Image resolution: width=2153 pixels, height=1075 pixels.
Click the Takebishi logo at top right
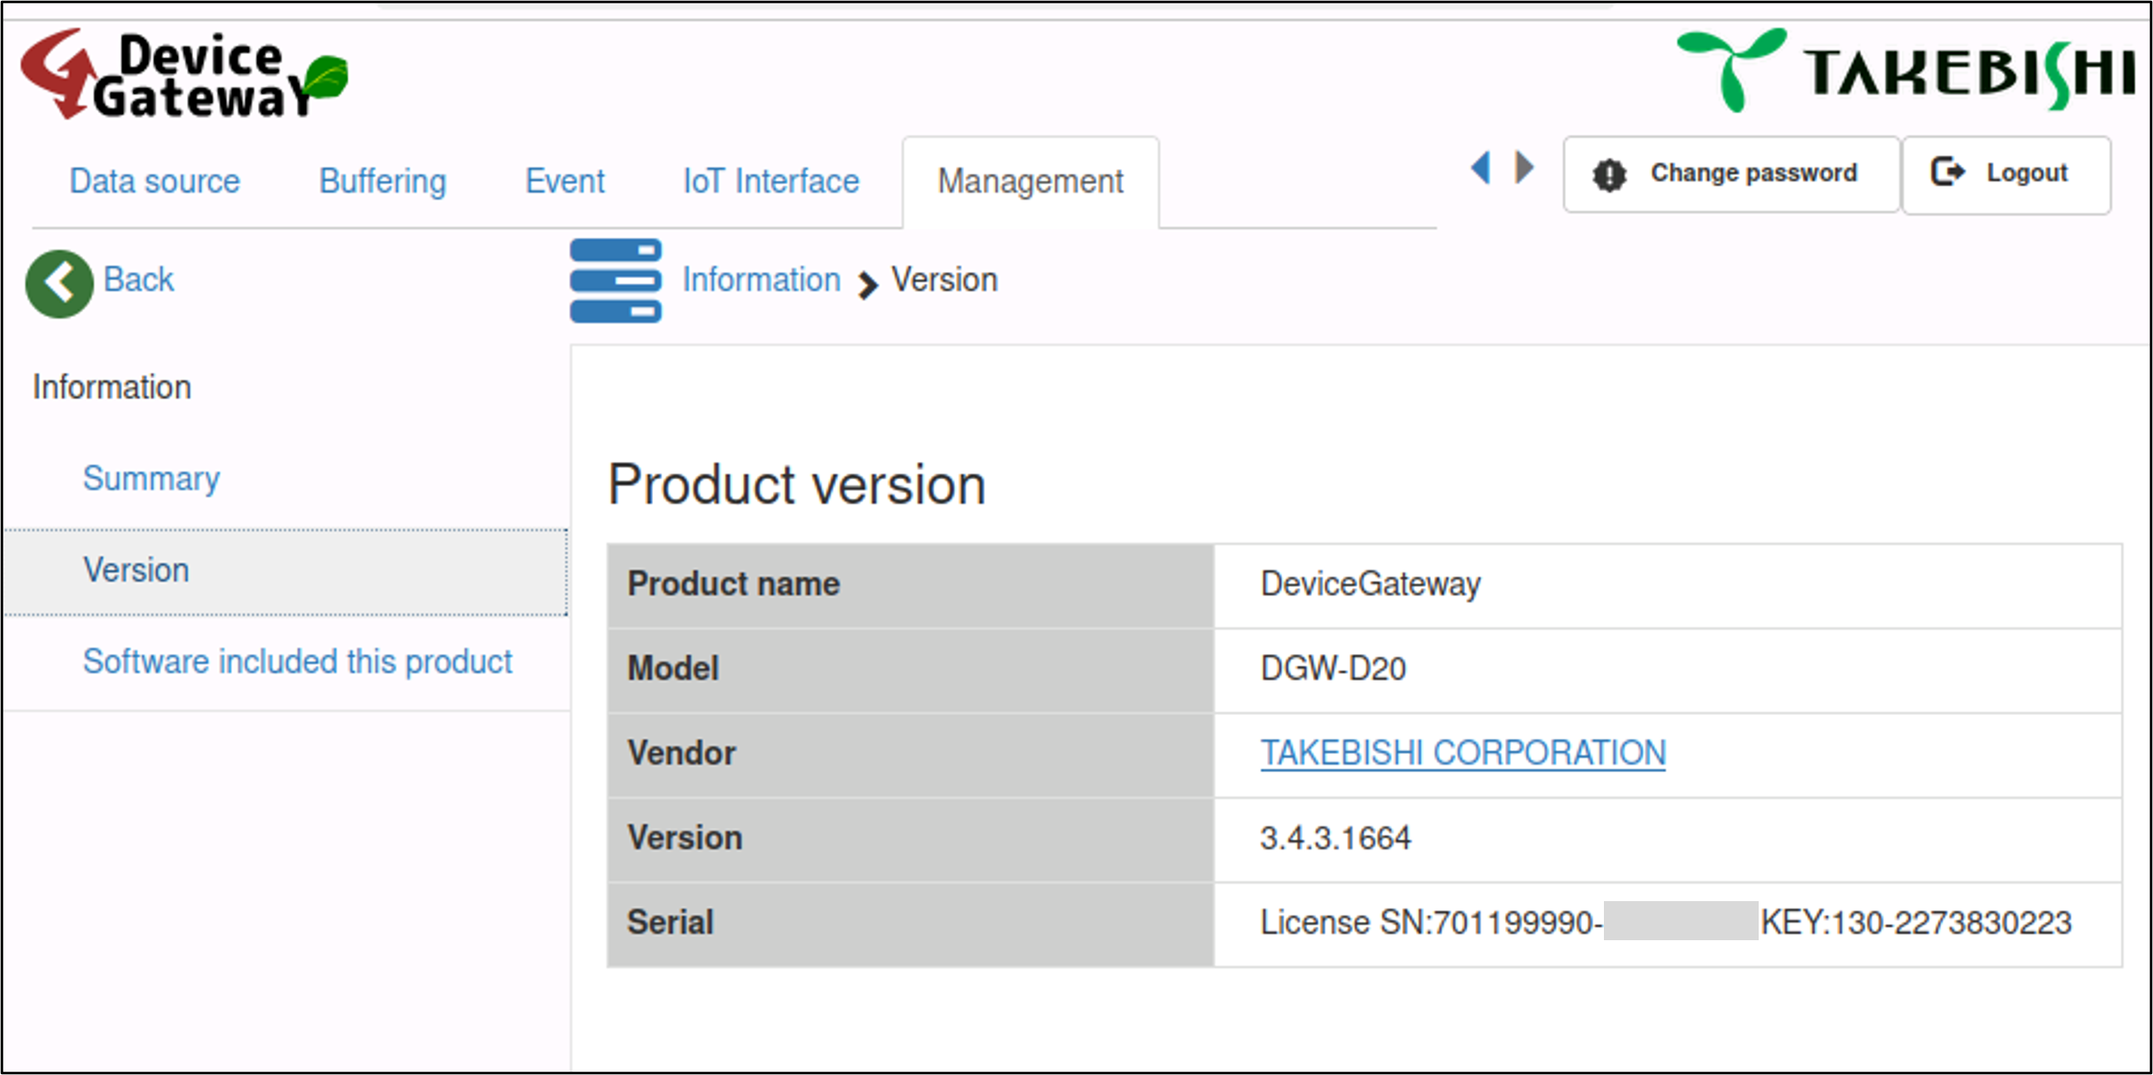coord(1906,70)
